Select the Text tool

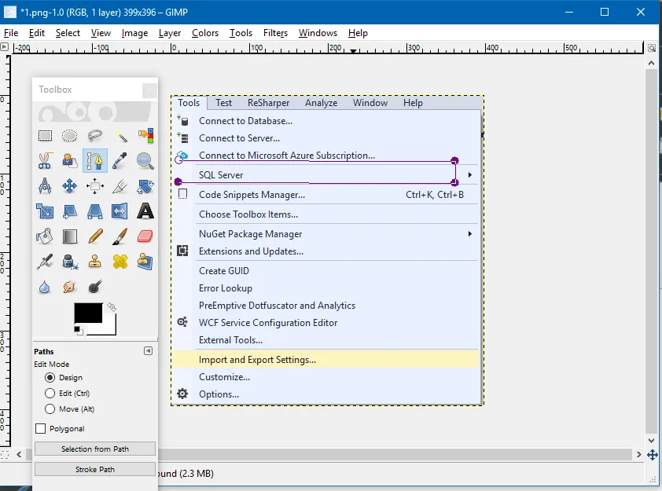pos(145,211)
